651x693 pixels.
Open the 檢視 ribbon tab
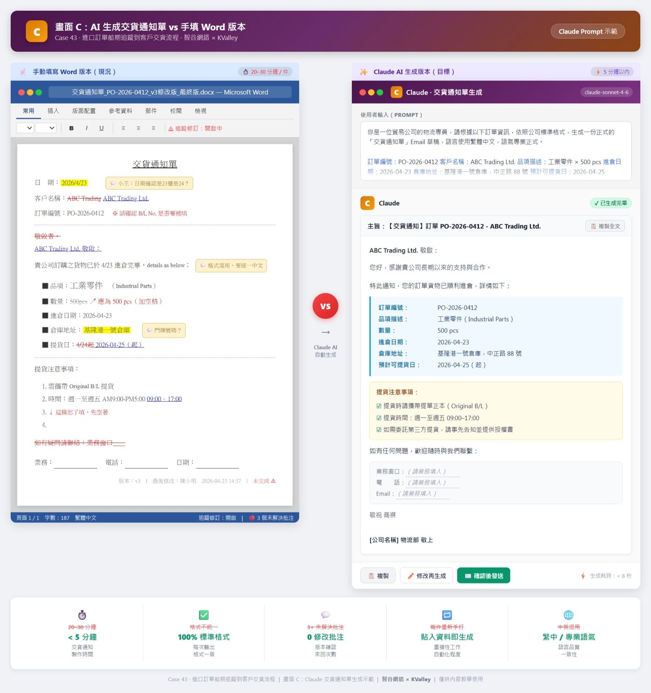[x=201, y=111]
